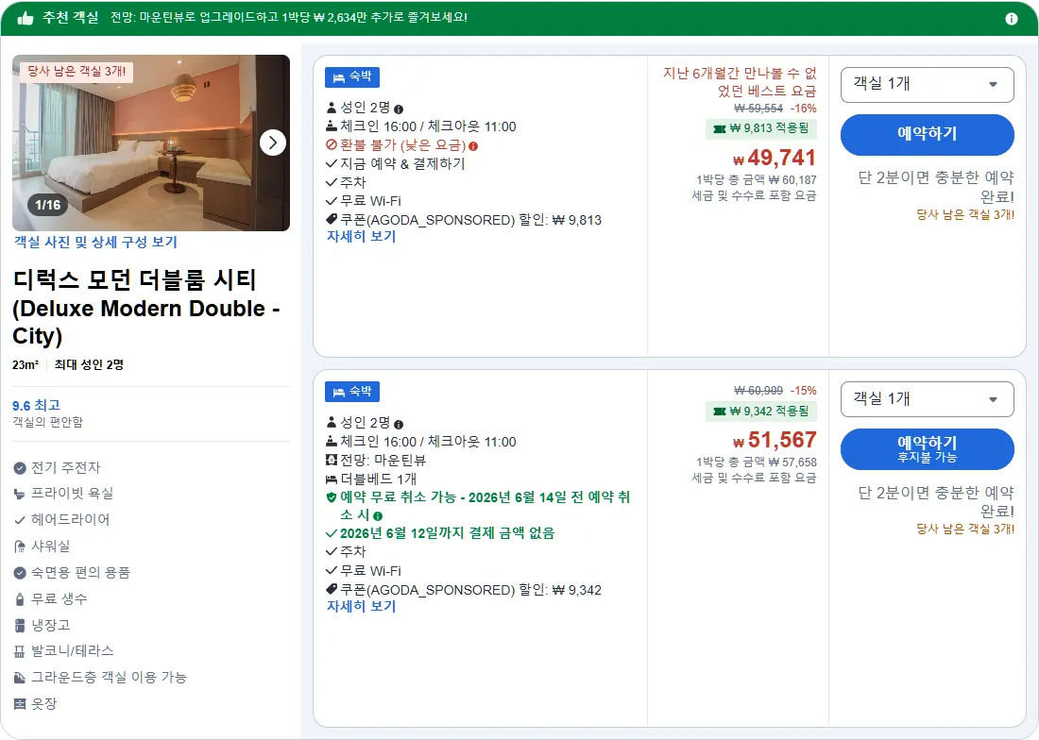
Task: Click the mountain view icon before 전망: 마운틴뷰
Action: (x=332, y=460)
